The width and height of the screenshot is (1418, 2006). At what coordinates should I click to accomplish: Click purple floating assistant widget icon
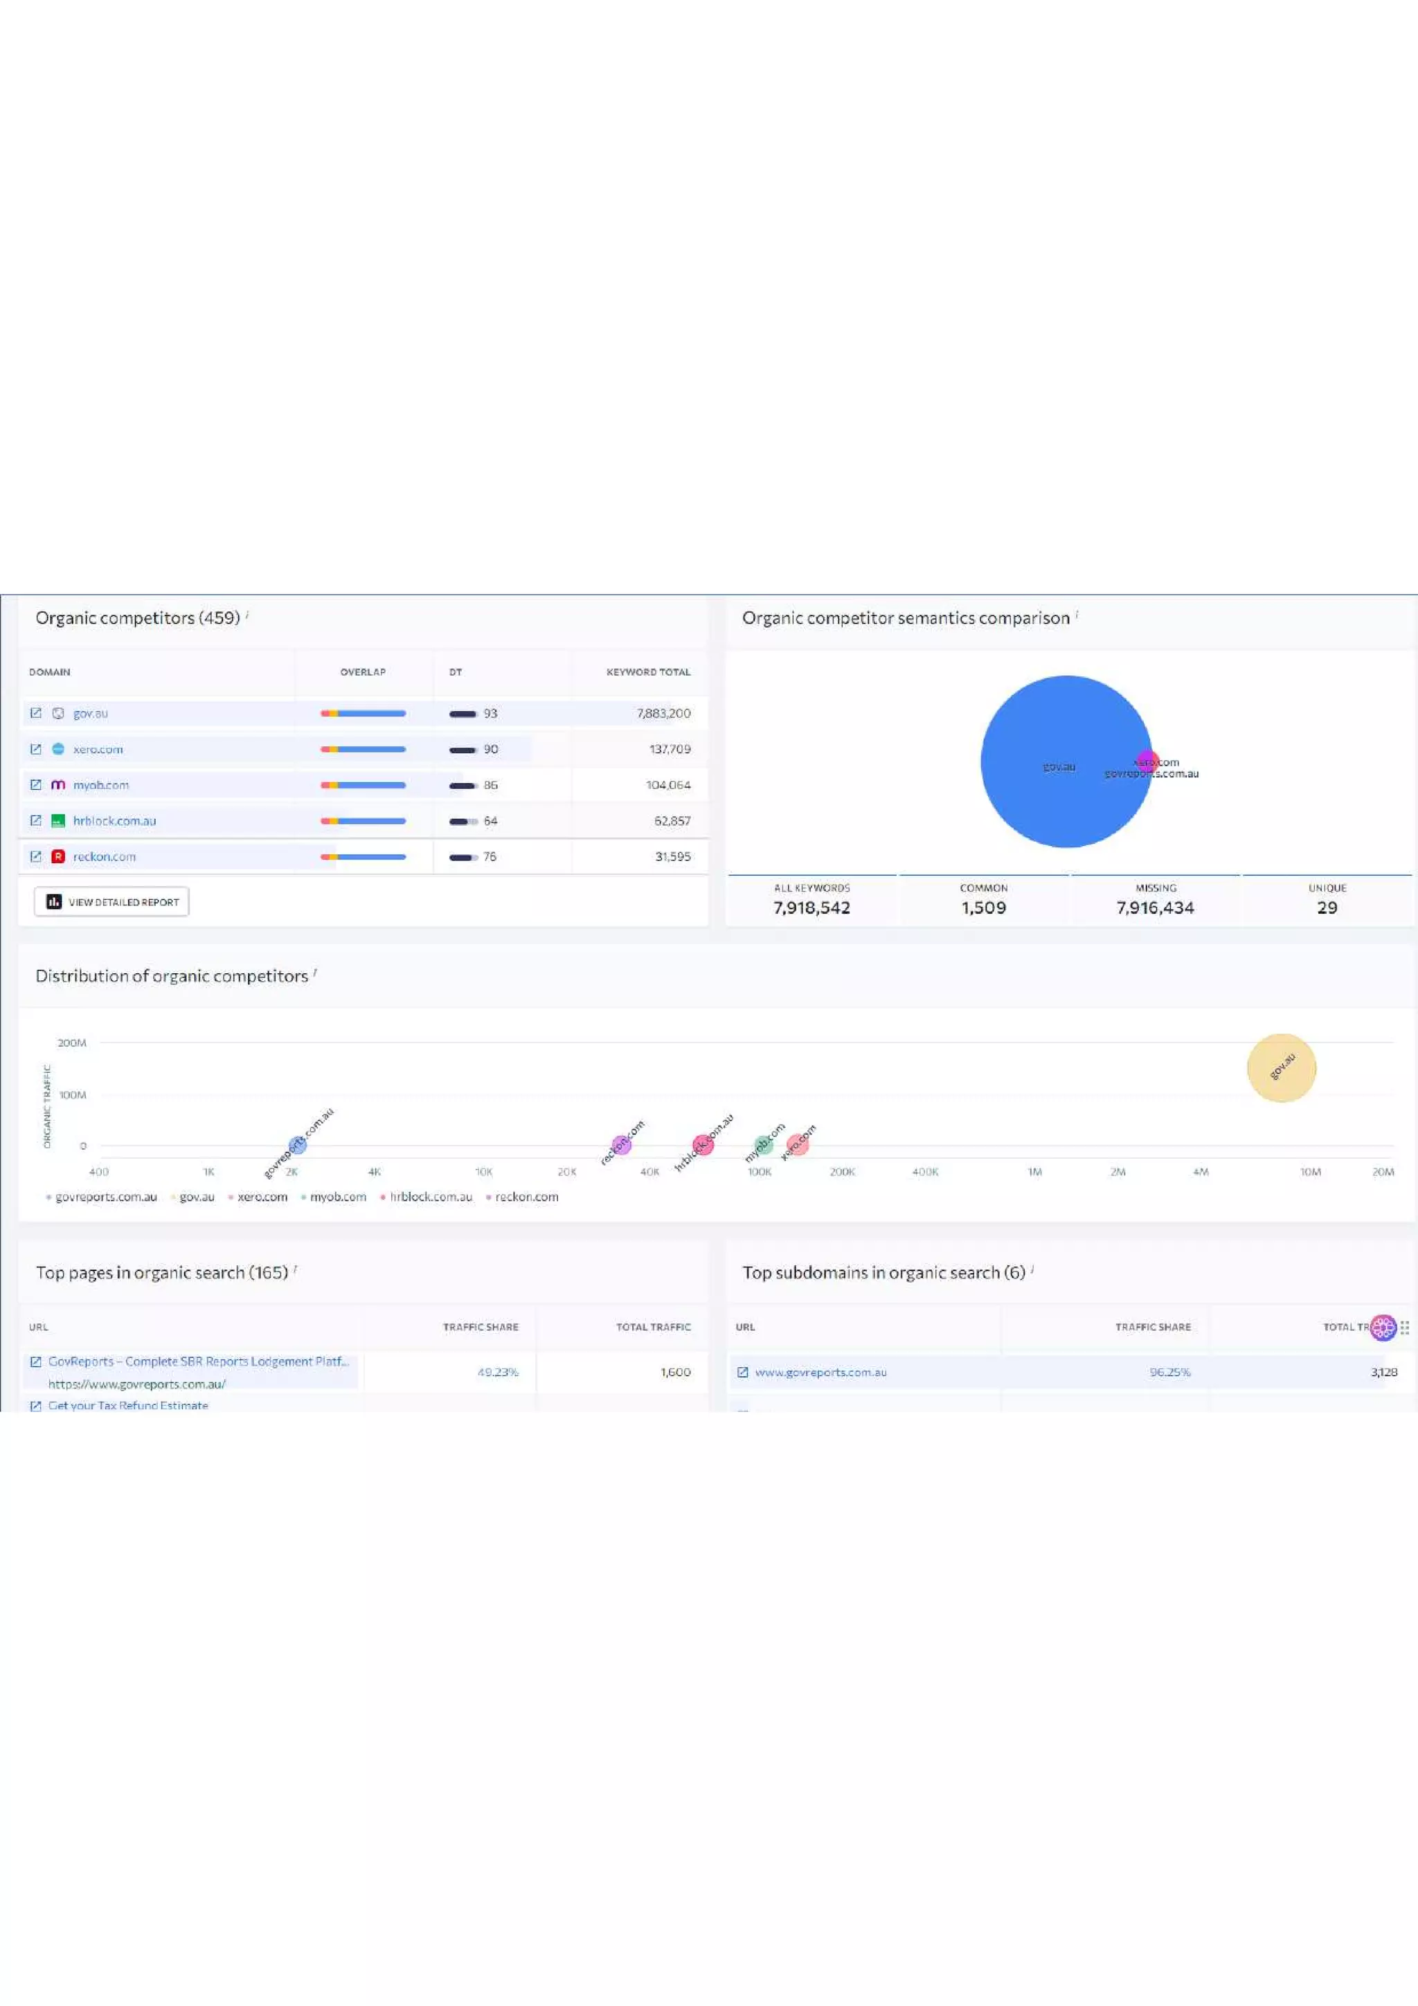point(1383,1328)
